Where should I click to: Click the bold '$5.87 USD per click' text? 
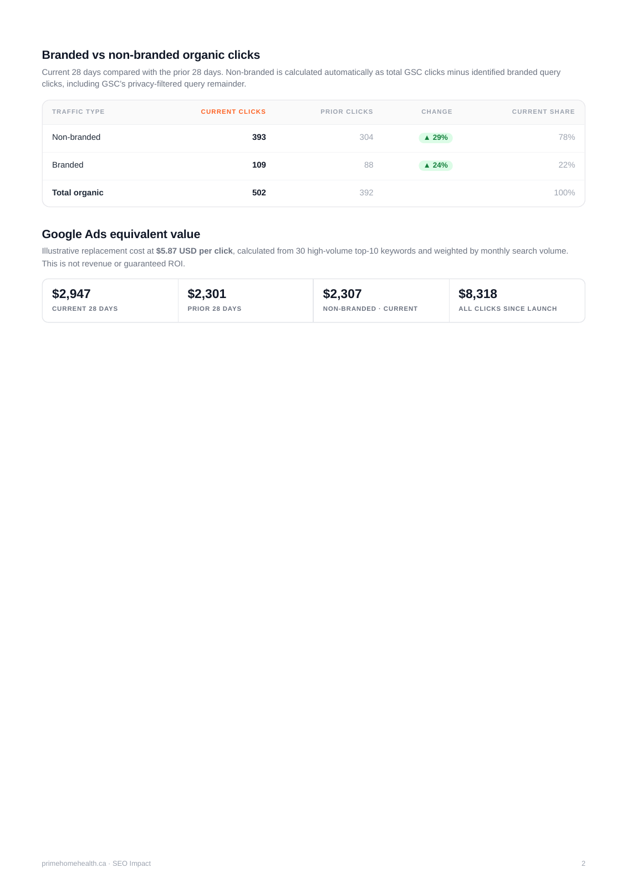coord(194,251)
